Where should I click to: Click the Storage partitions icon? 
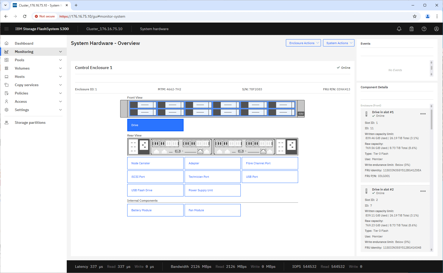click(7, 122)
